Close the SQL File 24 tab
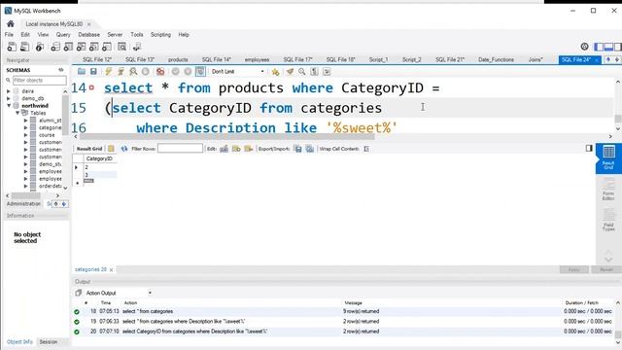622x350 pixels. tap(596, 60)
